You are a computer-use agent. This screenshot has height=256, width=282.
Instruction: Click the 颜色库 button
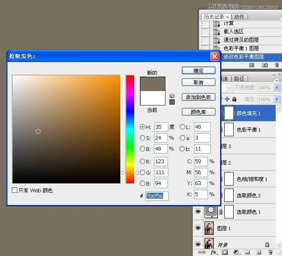(x=199, y=112)
